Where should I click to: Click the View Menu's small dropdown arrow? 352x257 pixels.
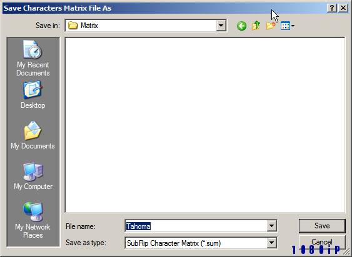click(x=293, y=26)
